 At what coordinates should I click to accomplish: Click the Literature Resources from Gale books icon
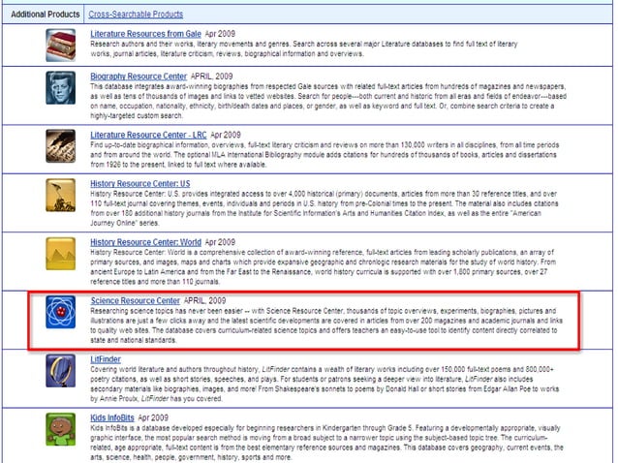(60, 46)
